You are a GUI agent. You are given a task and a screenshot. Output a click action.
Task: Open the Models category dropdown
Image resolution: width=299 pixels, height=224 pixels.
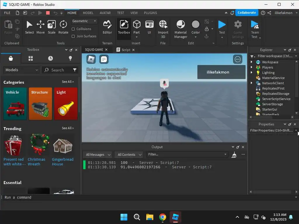[x=21, y=70]
